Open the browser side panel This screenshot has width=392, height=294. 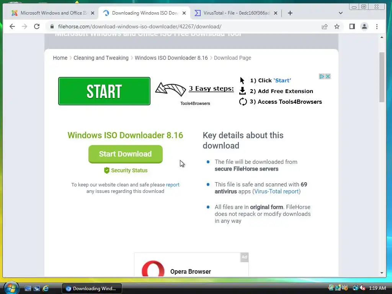[352, 26]
